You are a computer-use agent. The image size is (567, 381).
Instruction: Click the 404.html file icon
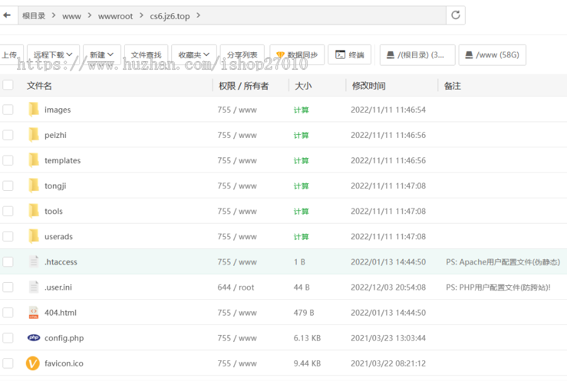click(x=33, y=312)
